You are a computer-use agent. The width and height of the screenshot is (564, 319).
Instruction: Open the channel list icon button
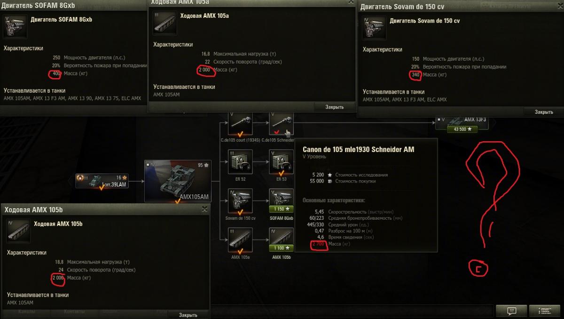click(x=545, y=311)
